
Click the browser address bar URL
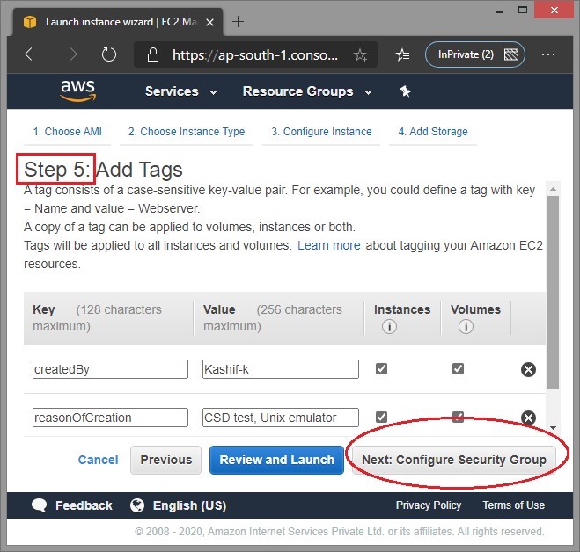coord(255,55)
